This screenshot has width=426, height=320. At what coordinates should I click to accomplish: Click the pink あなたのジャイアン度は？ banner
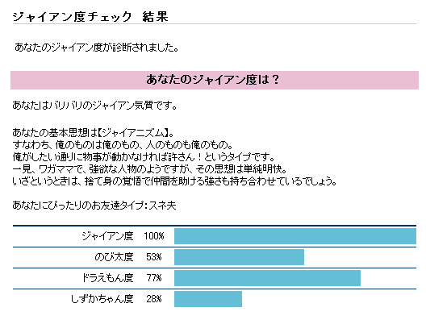pyautogui.click(x=215, y=80)
